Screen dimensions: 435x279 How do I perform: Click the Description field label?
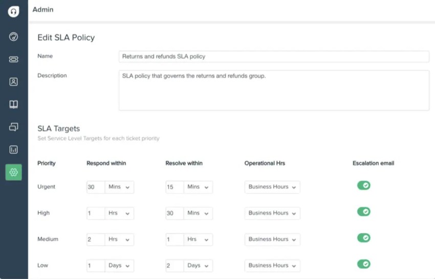(x=52, y=76)
